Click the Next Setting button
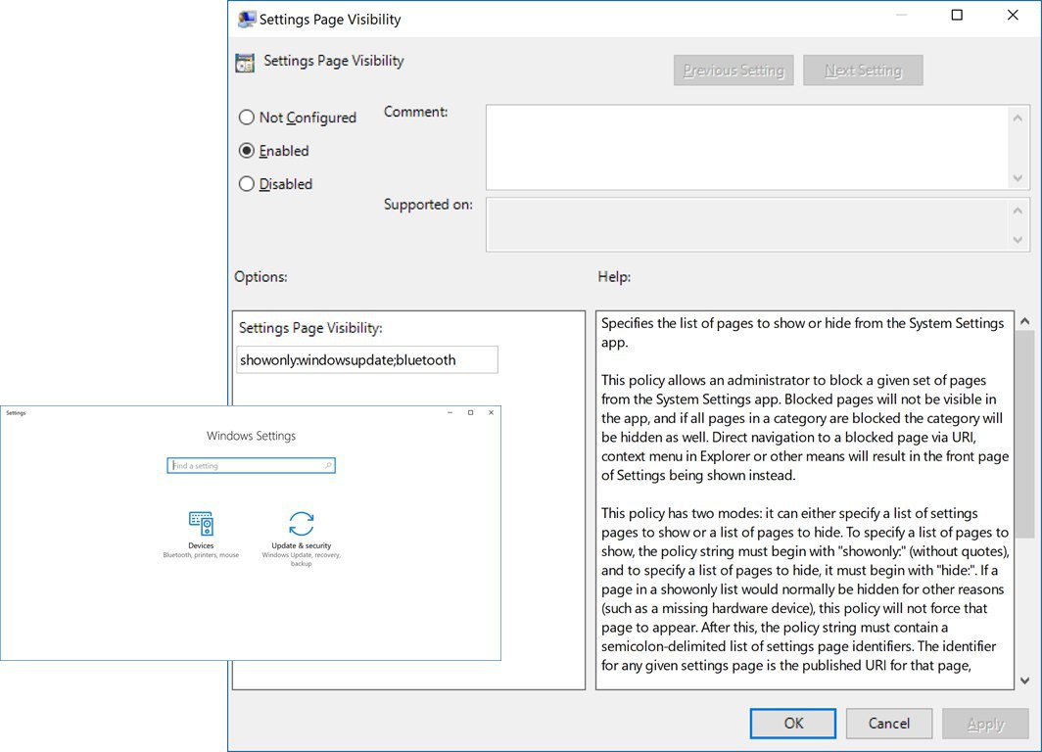1042x752 pixels. (x=863, y=70)
